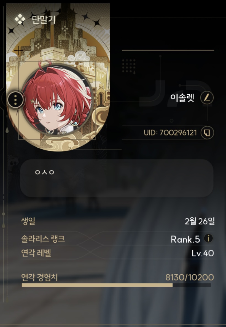Click the 2월 26일 birthday value
The height and width of the screenshot is (327, 226).
point(200,221)
